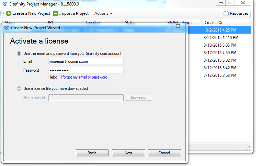
Task: Select the row created 10/2/2015 4:25 PM
Action: (x=220, y=30)
